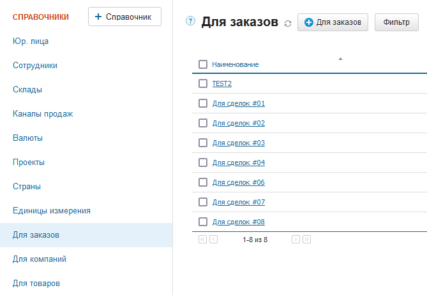Open Сотрудники in the sidebar
Image resolution: width=427 pixels, height=295 pixels.
pos(35,65)
